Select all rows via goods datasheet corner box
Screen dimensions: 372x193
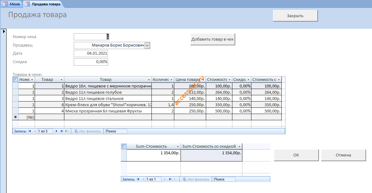click(15, 79)
